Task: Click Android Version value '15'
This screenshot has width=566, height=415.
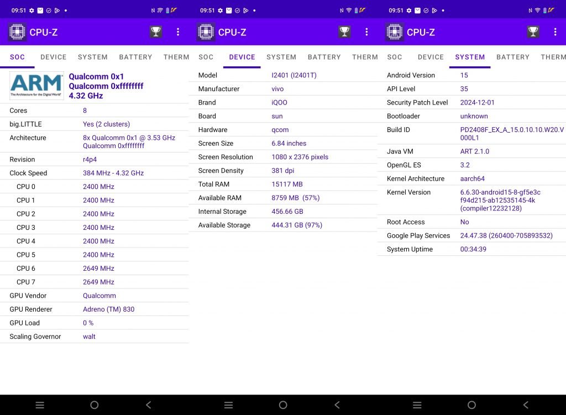Action: [464, 75]
